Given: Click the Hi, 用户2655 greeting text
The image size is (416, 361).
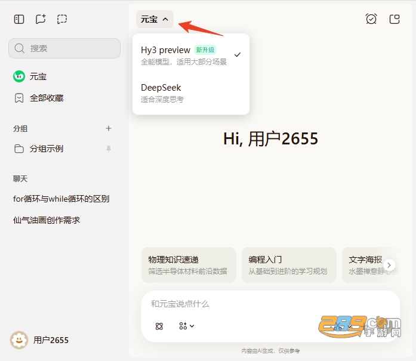Looking at the screenshot, I should pyautogui.click(x=270, y=138).
